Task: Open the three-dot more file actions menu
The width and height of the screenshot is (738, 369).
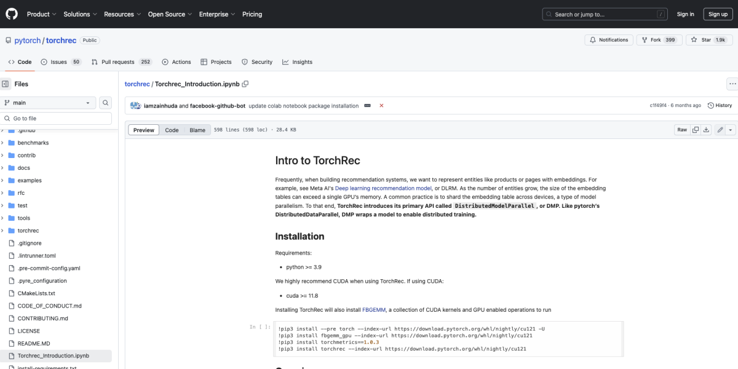Action: tap(732, 84)
